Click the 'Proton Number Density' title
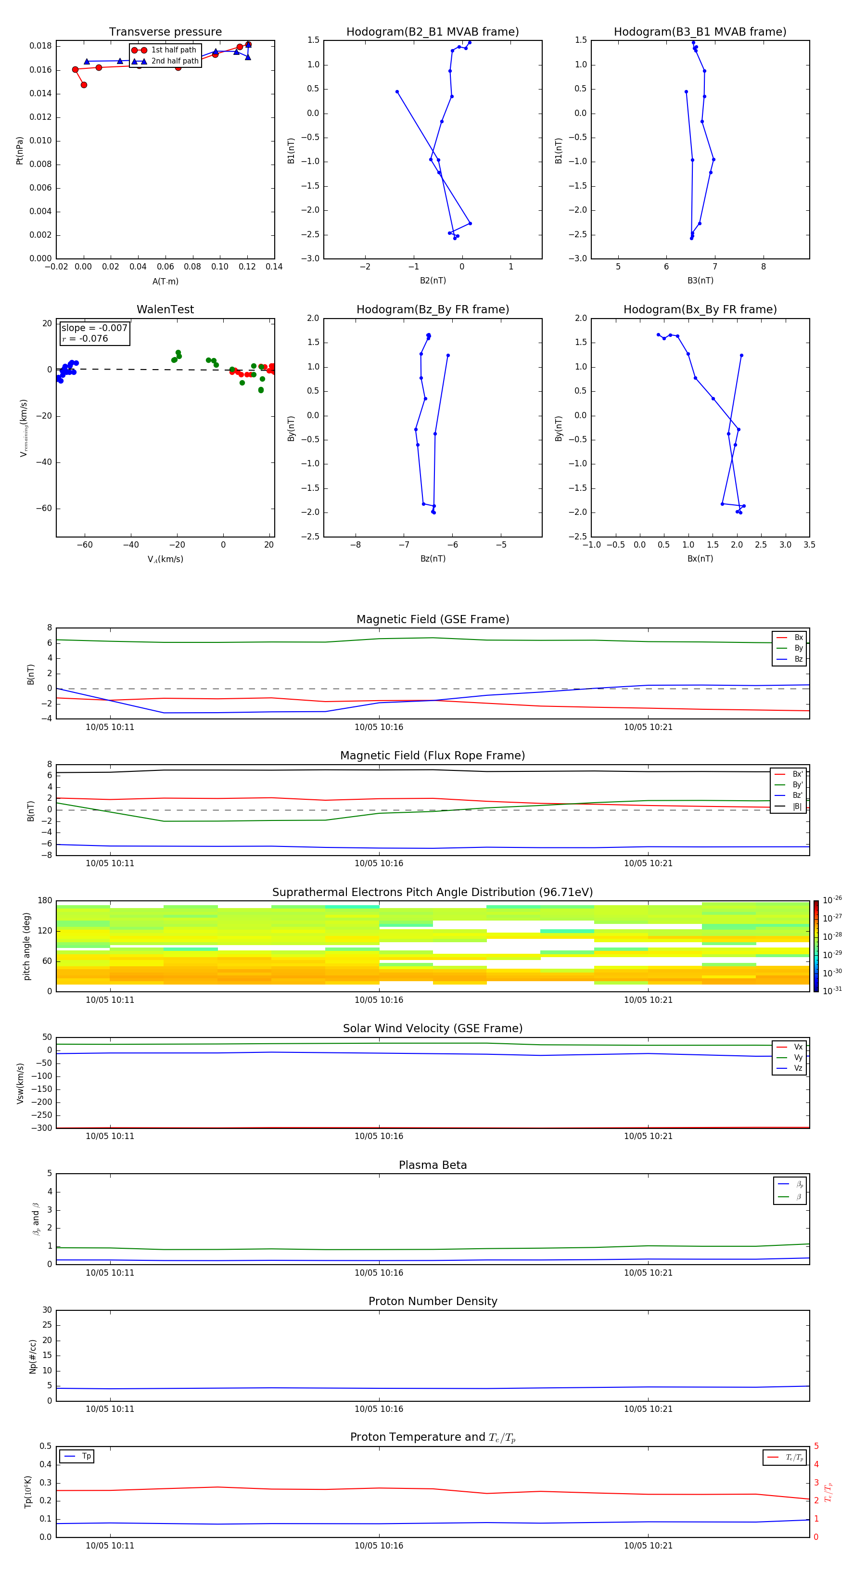This screenshot has width=866, height=1588. click(x=433, y=1301)
